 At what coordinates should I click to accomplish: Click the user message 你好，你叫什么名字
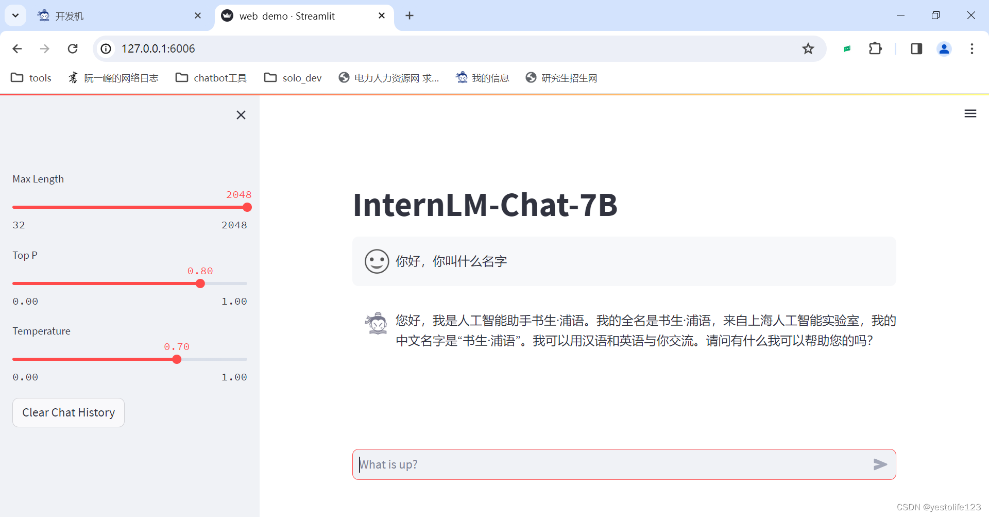pyautogui.click(x=451, y=261)
